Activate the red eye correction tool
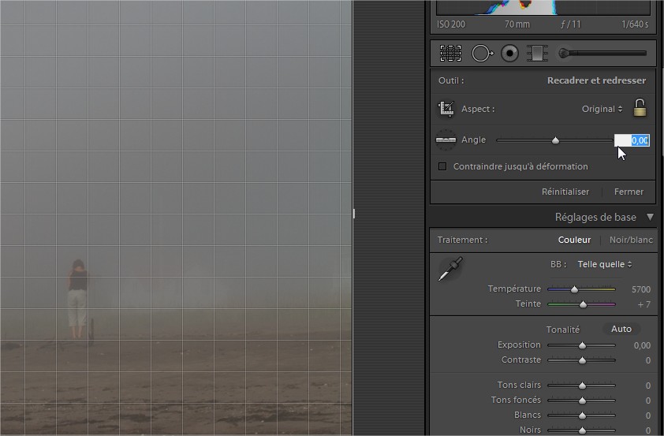664x436 pixels. [x=510, y=54]
